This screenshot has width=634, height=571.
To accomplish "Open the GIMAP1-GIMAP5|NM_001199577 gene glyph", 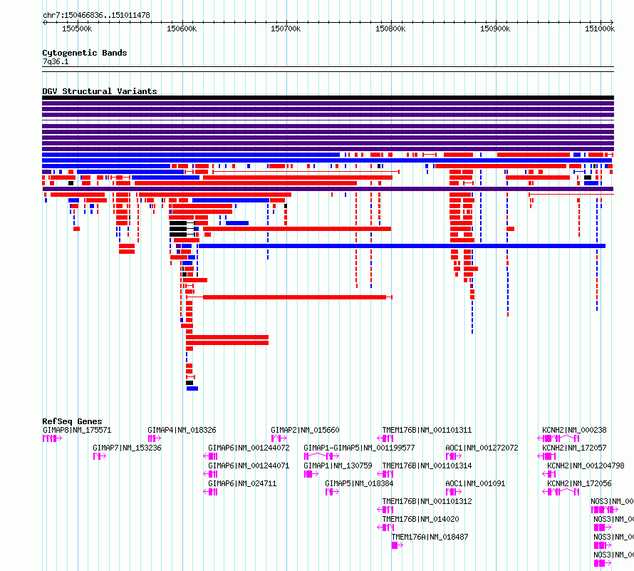I will 321,456.
